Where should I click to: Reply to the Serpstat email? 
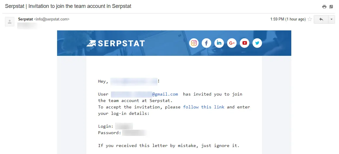[321, 19]
